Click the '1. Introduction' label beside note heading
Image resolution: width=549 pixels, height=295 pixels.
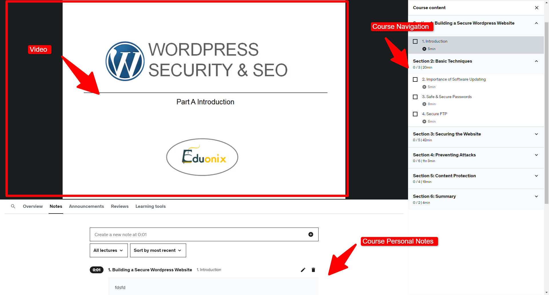(209, 270)
